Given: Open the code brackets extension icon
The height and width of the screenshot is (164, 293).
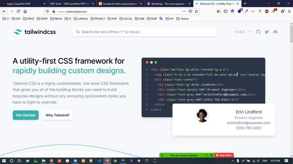Looking at the screenshot, I should point(253,11).
